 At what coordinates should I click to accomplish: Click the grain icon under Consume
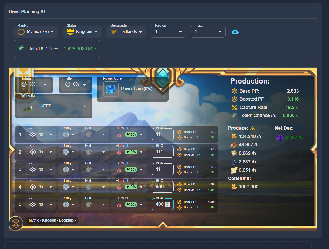[x=234, y=187]
